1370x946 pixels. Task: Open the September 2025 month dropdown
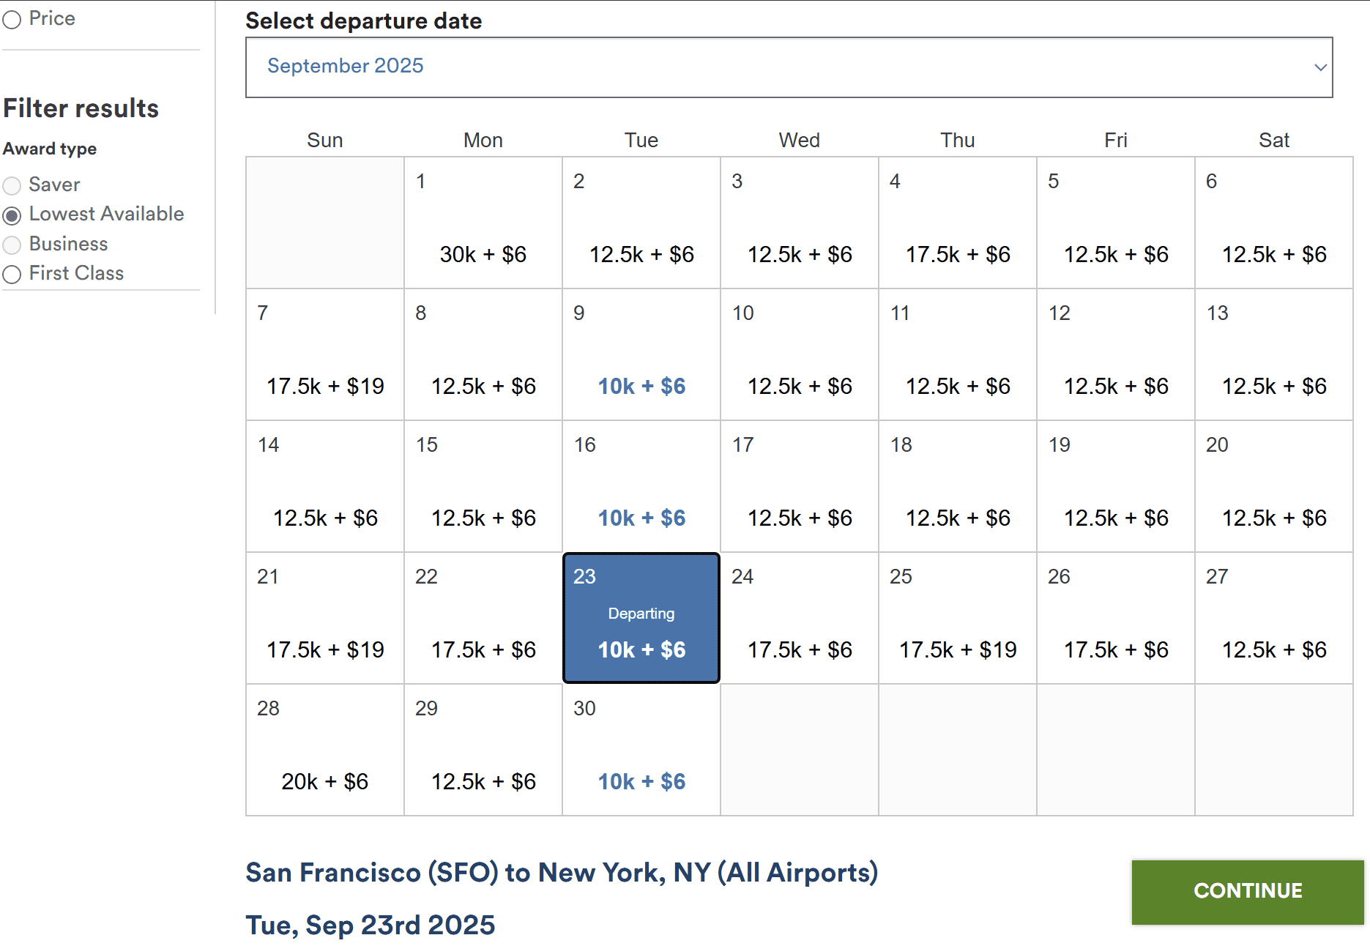point(789,67)
